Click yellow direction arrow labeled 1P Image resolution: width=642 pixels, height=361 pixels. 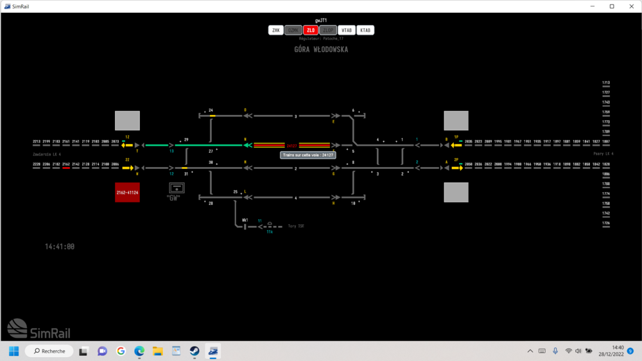point(456,145)
